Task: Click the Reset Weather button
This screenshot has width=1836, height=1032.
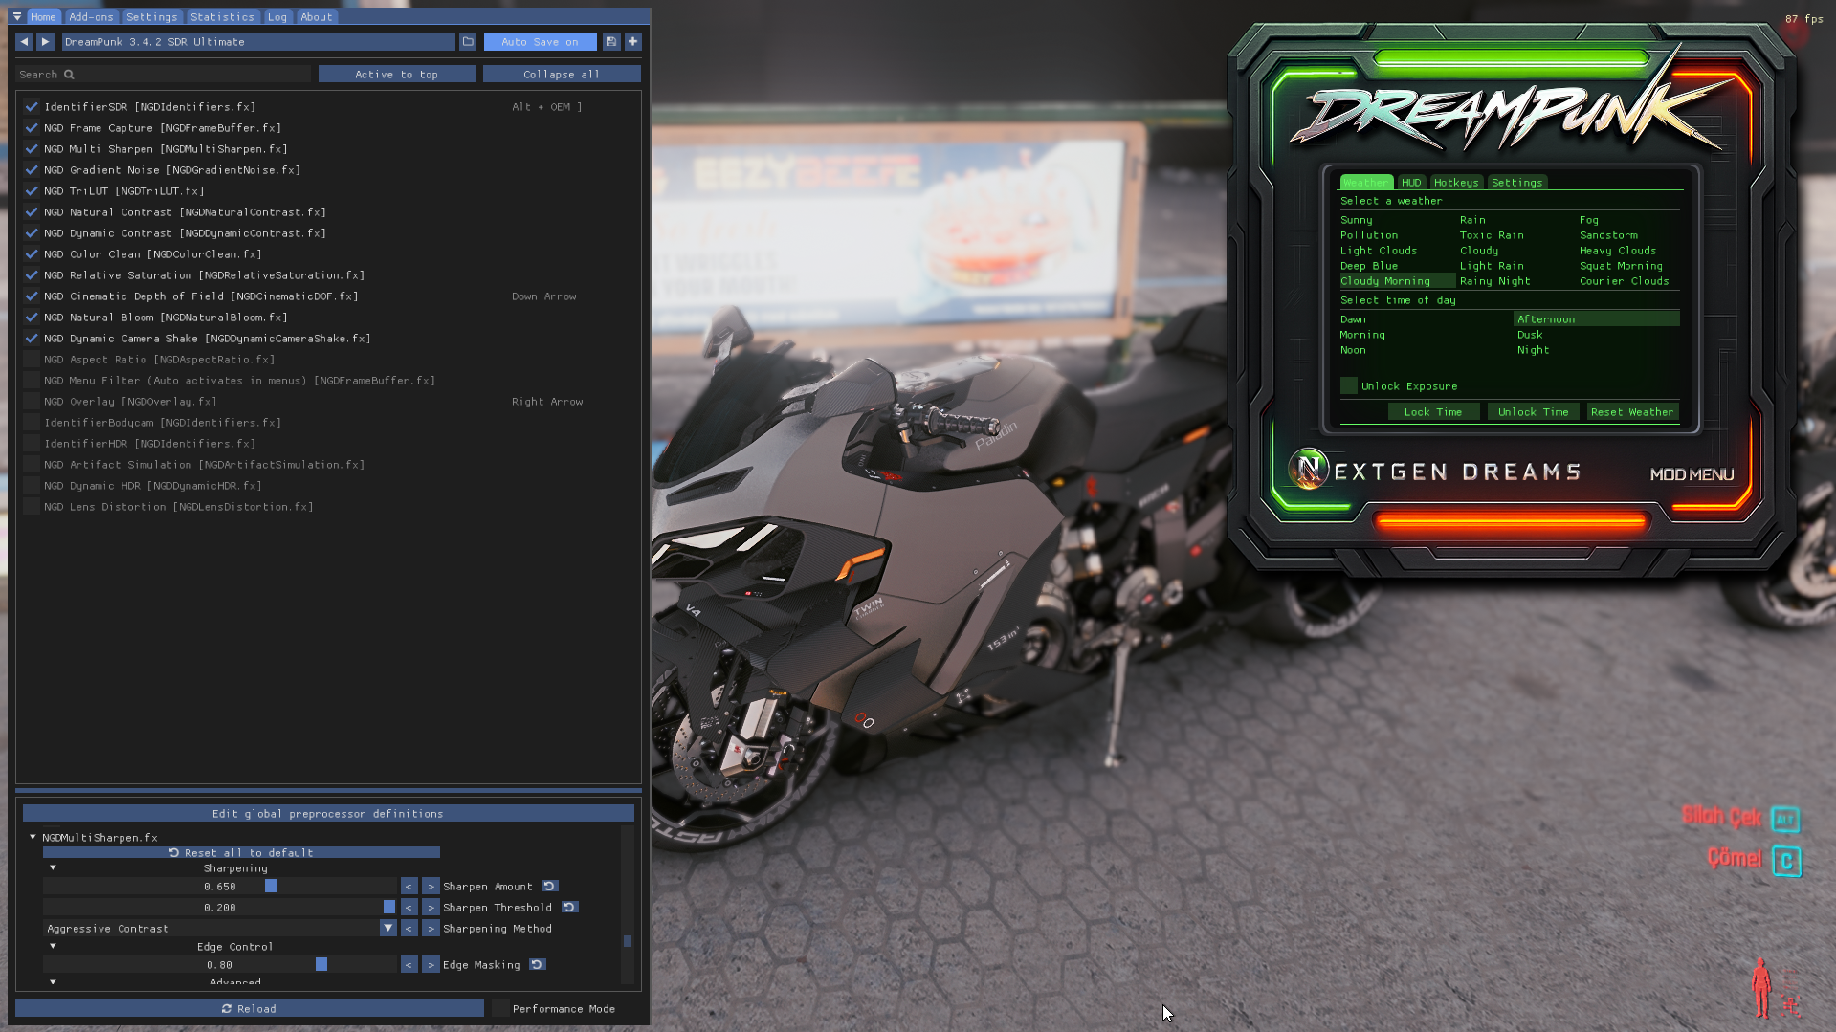Action: 1632,412
